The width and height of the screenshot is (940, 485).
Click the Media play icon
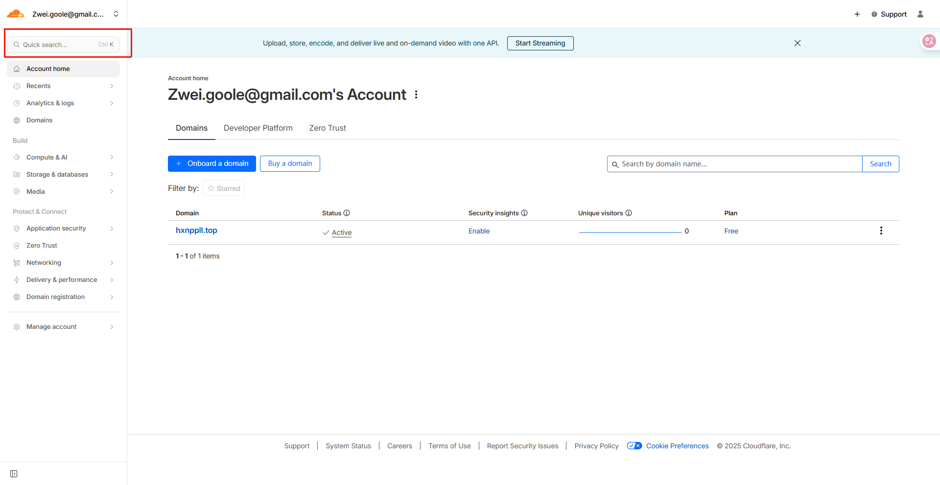point(17,191)
